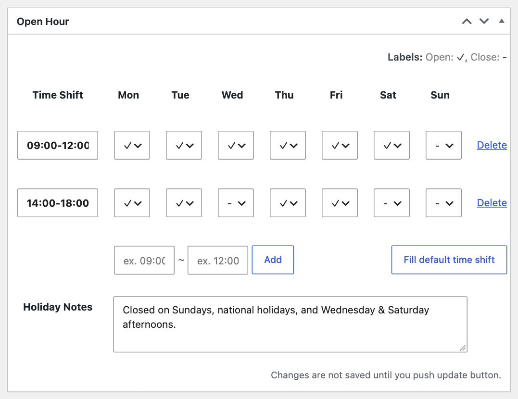The height and width of the screenshot is (399, 518).
Task: Click the end time field ex. 12:00
Action: [218, 260]
